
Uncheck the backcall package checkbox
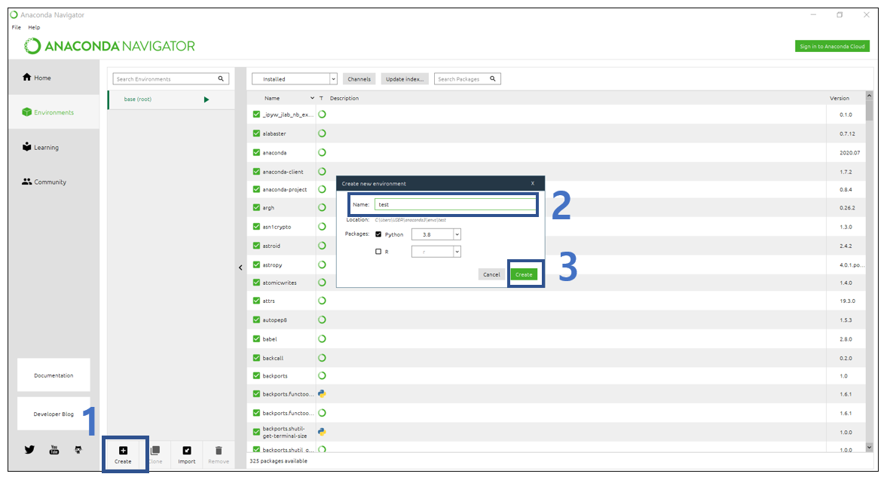coord(256,358)
